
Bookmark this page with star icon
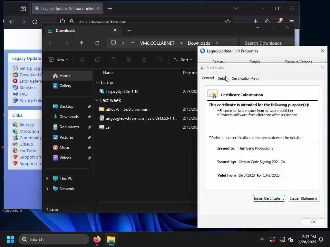pyautogui.click(x=228, y=21)
